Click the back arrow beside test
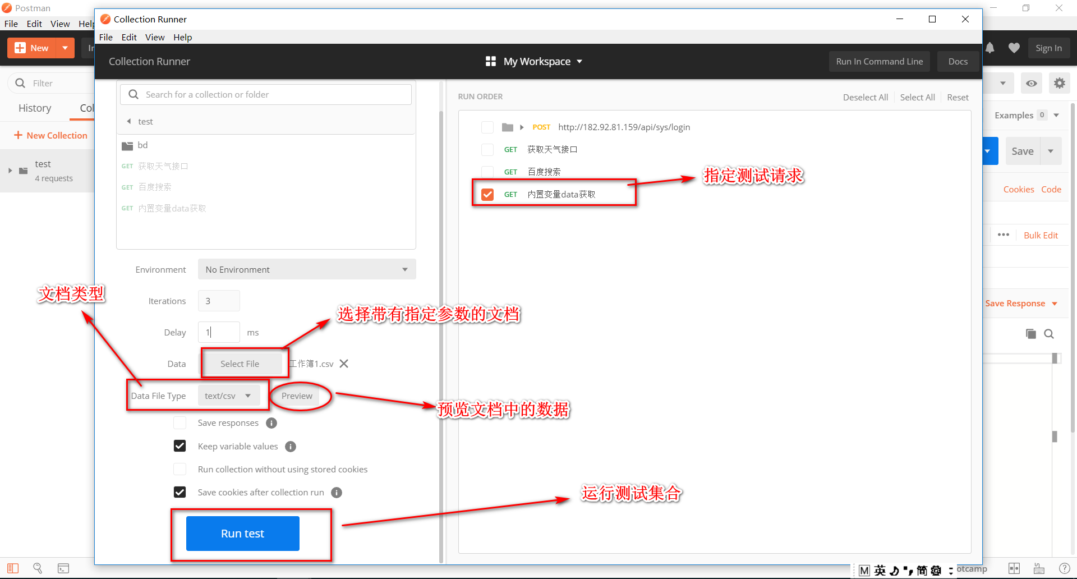This screenshot has height=579, width=1077. pos(129,121)
